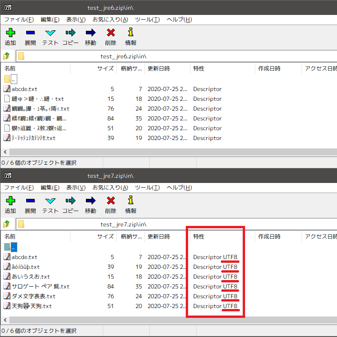Select parent folder '..' in test_jre6.zip list
Screen dimensions: 337x337
(11, 79)
